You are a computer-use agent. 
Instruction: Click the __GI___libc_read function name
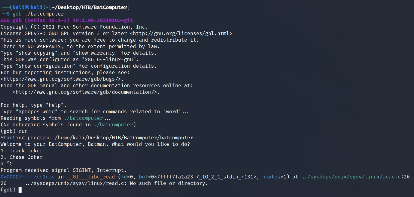[x=91, y=177]
